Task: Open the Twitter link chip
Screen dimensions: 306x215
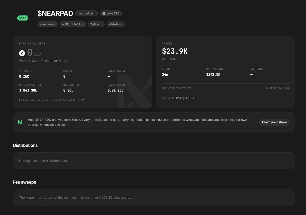Action: point(96,24)
